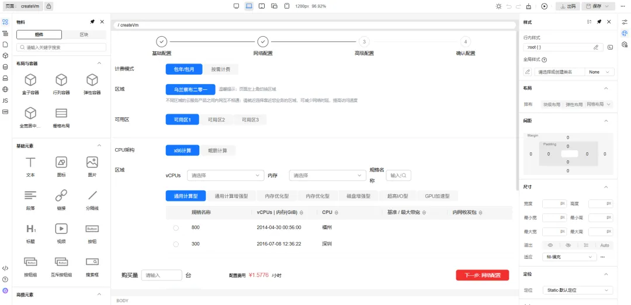Collapse the 布局与容器 section
This screenshot has width=631, height=305.
pyautogui.click(x=99, y=64)
